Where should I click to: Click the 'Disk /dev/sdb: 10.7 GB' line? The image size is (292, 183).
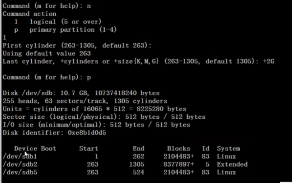click(81, 93)
